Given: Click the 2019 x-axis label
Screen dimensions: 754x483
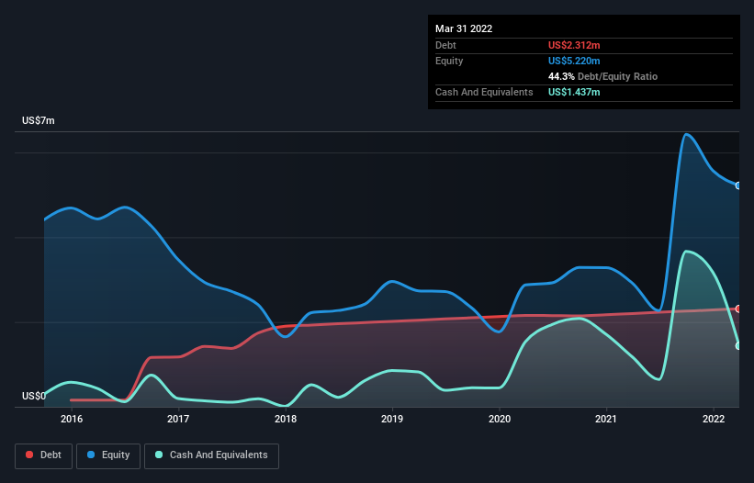Looking at the screenshot, I should pos(392,419).
